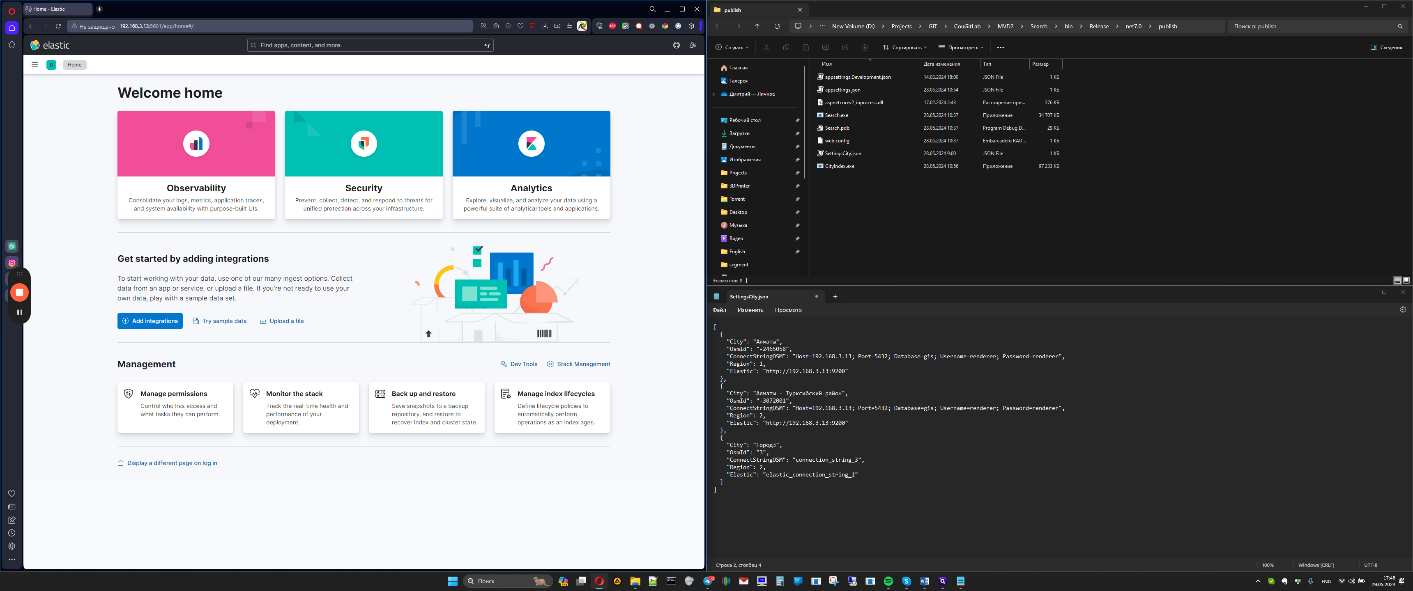Open Загрузки in Explorer navigation pane

click(x=739, y=133)
